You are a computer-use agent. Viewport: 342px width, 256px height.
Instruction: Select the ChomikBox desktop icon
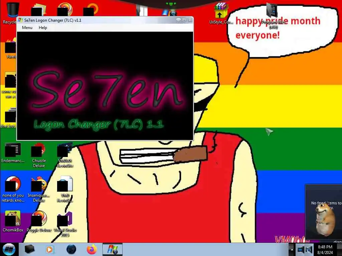(x=13, y=221)
